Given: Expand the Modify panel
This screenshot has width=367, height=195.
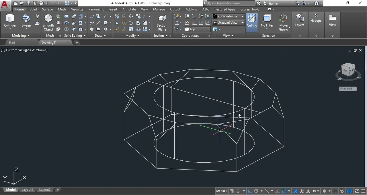Looking at the screenshot, I should [132, 35].
